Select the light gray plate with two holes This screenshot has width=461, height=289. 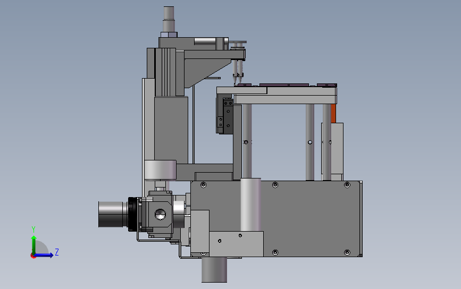coord(236,244)
